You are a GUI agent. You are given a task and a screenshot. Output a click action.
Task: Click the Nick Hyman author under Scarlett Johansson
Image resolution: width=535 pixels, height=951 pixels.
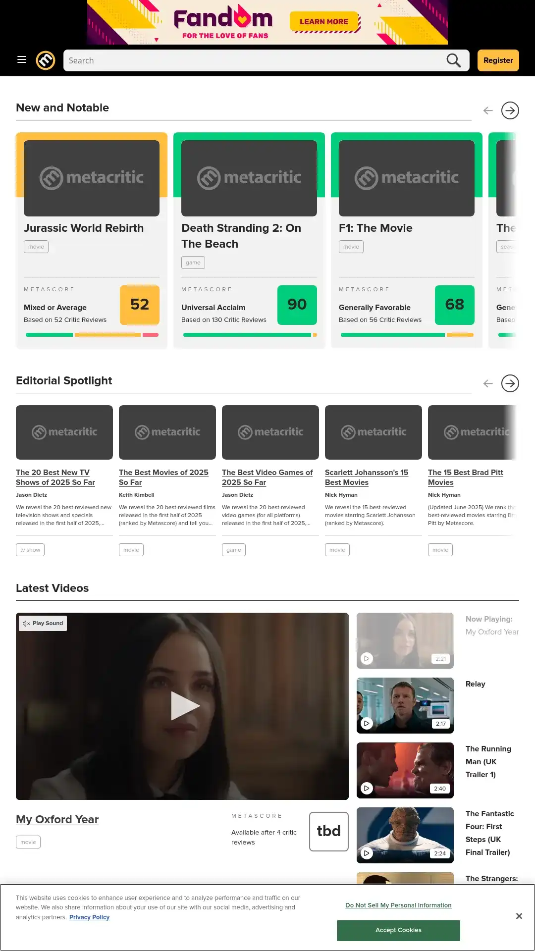pyautogui.click(x=341, y=495)
